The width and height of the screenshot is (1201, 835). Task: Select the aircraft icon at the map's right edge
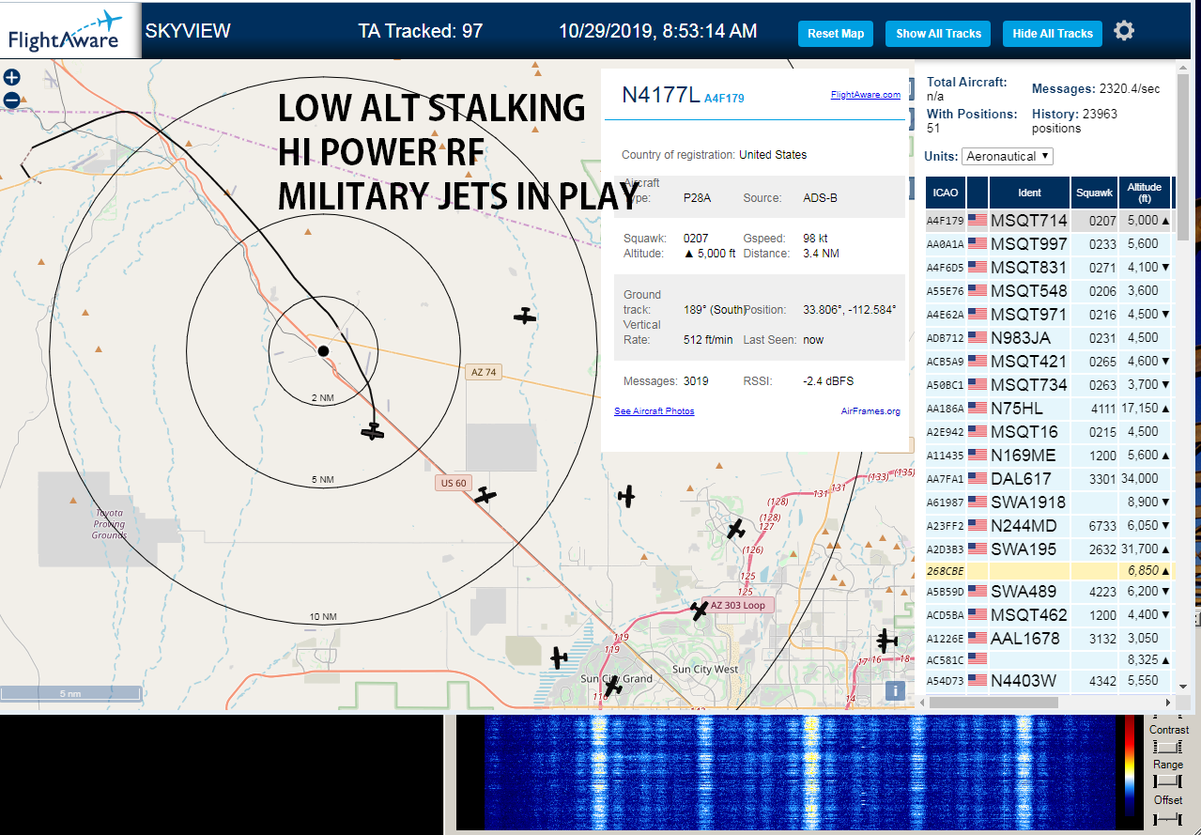pyautogui.click(x=886, y=641)
